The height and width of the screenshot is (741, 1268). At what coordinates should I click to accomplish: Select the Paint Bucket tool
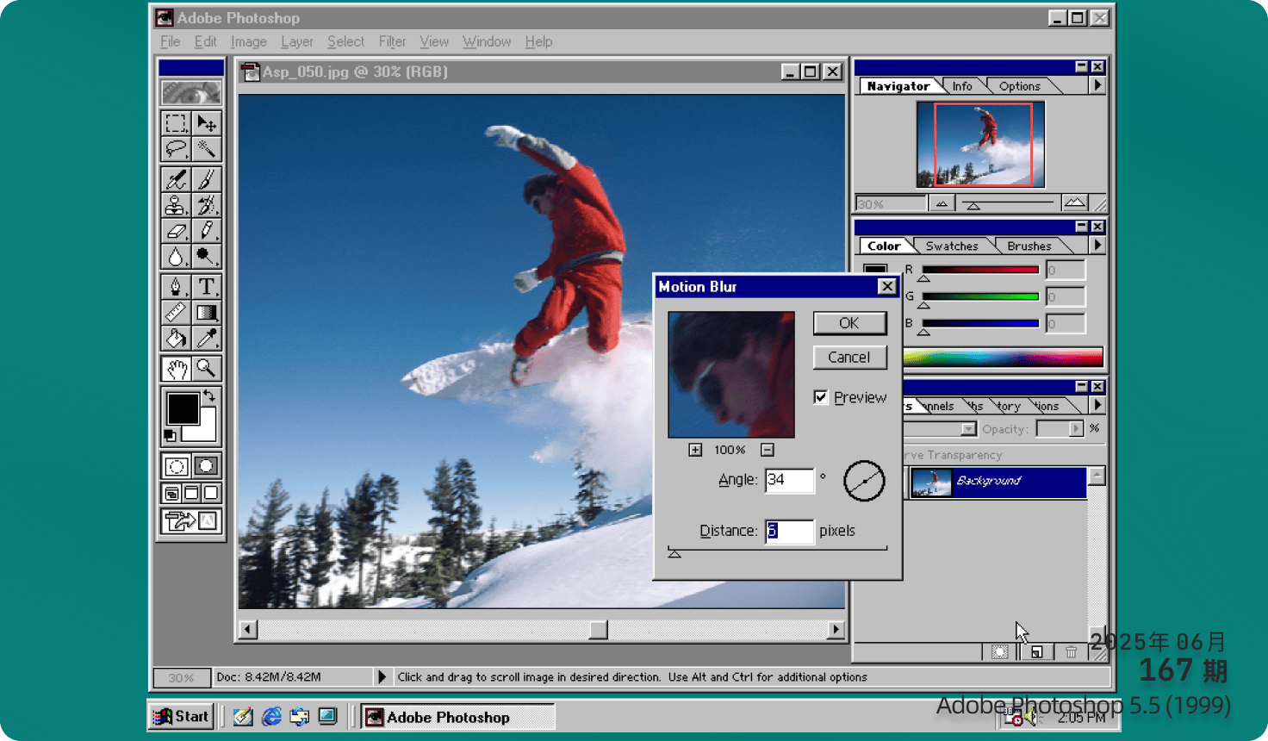pyautogui.click(x=176, y=339)
